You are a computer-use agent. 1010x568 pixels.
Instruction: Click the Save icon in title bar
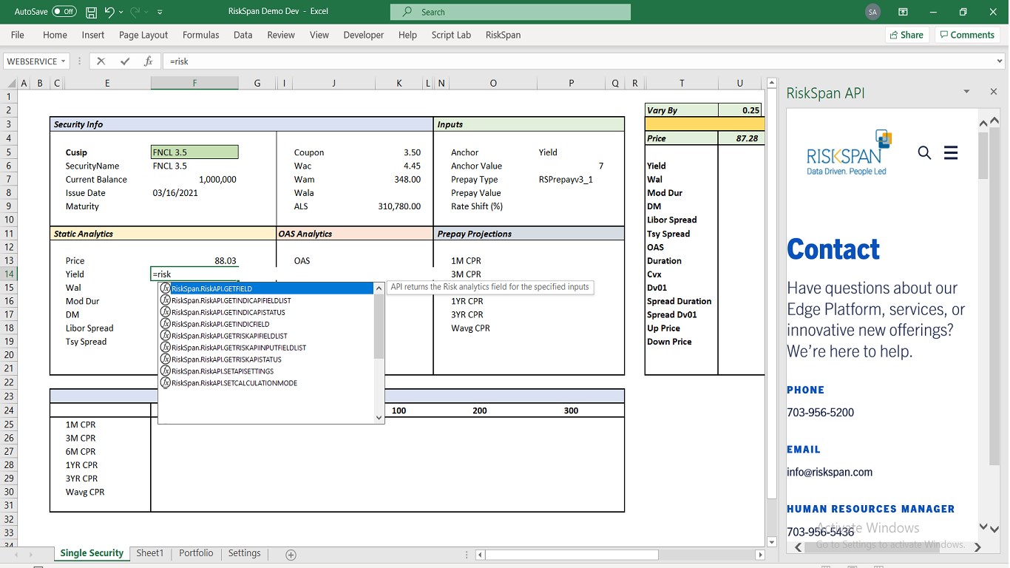click(92, 12)
